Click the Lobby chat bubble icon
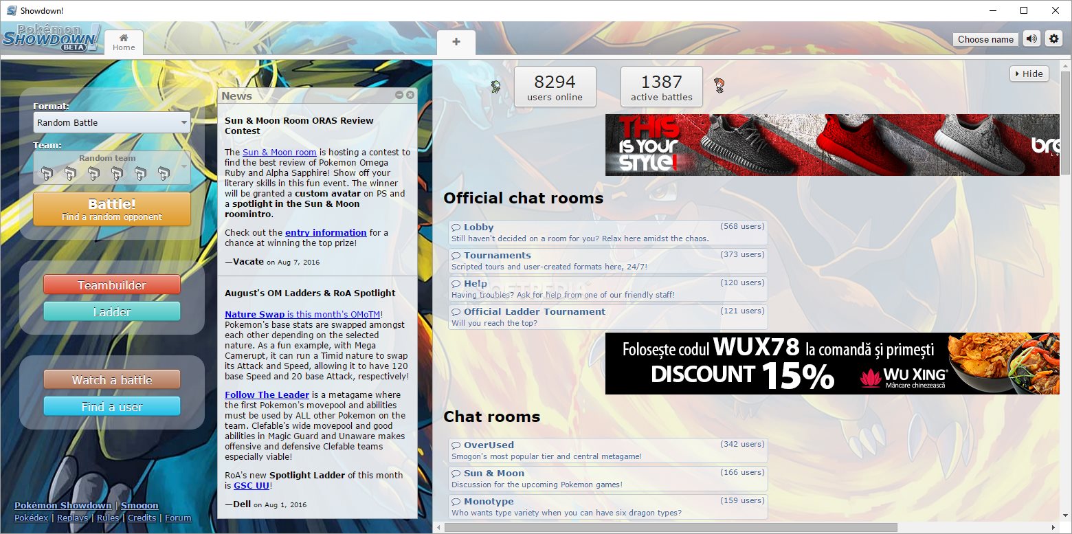The height and width of the screenshot is (534, 1072). pos(456,227)
